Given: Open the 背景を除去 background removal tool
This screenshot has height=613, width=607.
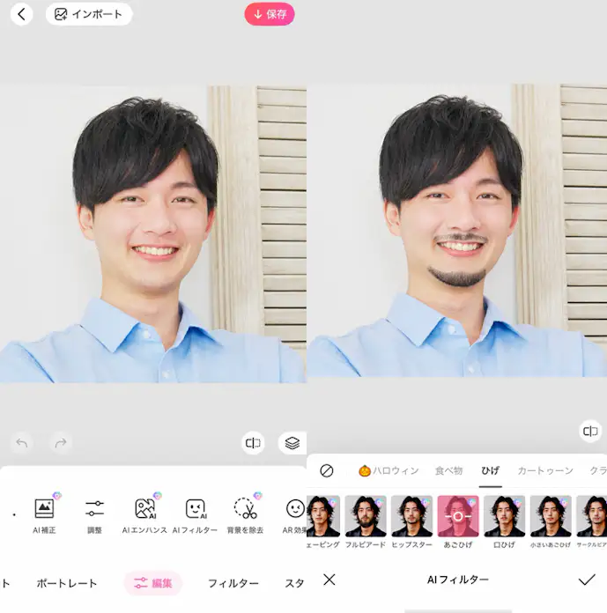Looking at the screenshot, I should click(x=245, y=513).
